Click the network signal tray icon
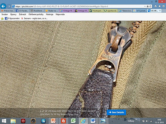 click(151, 121)
